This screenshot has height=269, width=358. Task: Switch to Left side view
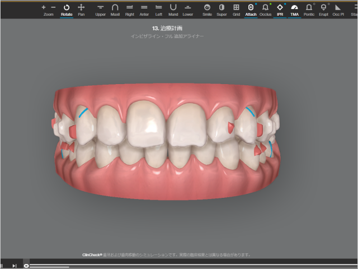(x=158, y=9)
